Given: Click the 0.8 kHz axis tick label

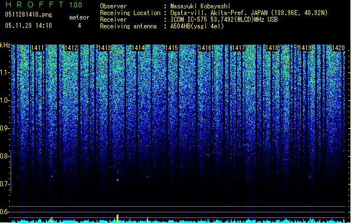Looking at the screenshot, I should 5,156.
